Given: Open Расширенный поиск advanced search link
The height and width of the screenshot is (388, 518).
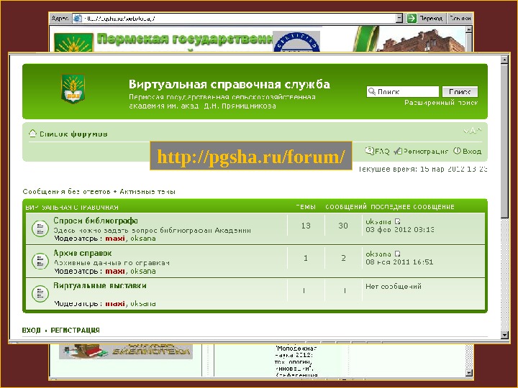Looking at the screenshot, I should (x=441, y=103).
